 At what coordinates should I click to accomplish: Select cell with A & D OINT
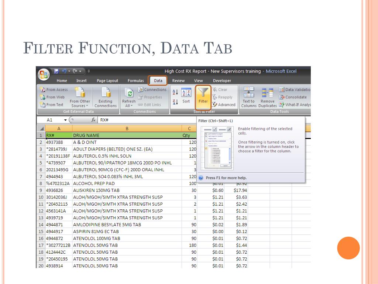coord(127,142)
